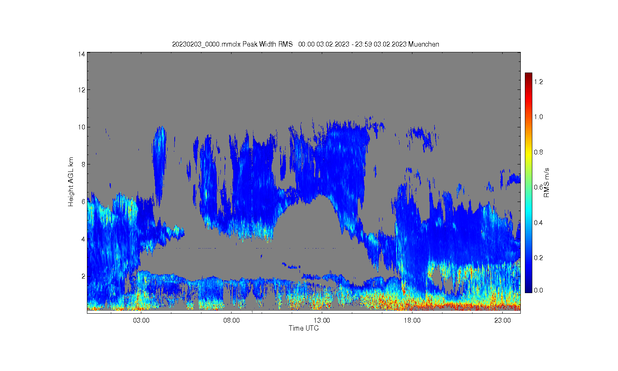Click the 18:00 time axis tick label
Image resolution: width=618 pixels, height=371 pixels.
pos(412,320)
